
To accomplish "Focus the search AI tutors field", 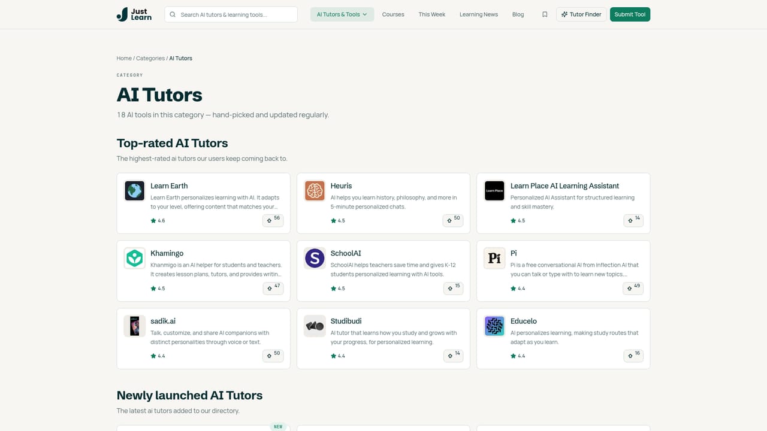I will (x=231, y=14).
